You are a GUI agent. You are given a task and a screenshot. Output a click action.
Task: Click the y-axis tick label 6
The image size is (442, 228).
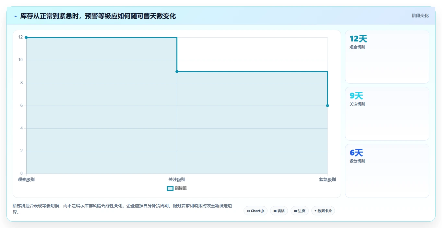(21, 106)
